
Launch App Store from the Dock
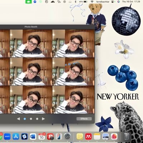tap(16, 137)
